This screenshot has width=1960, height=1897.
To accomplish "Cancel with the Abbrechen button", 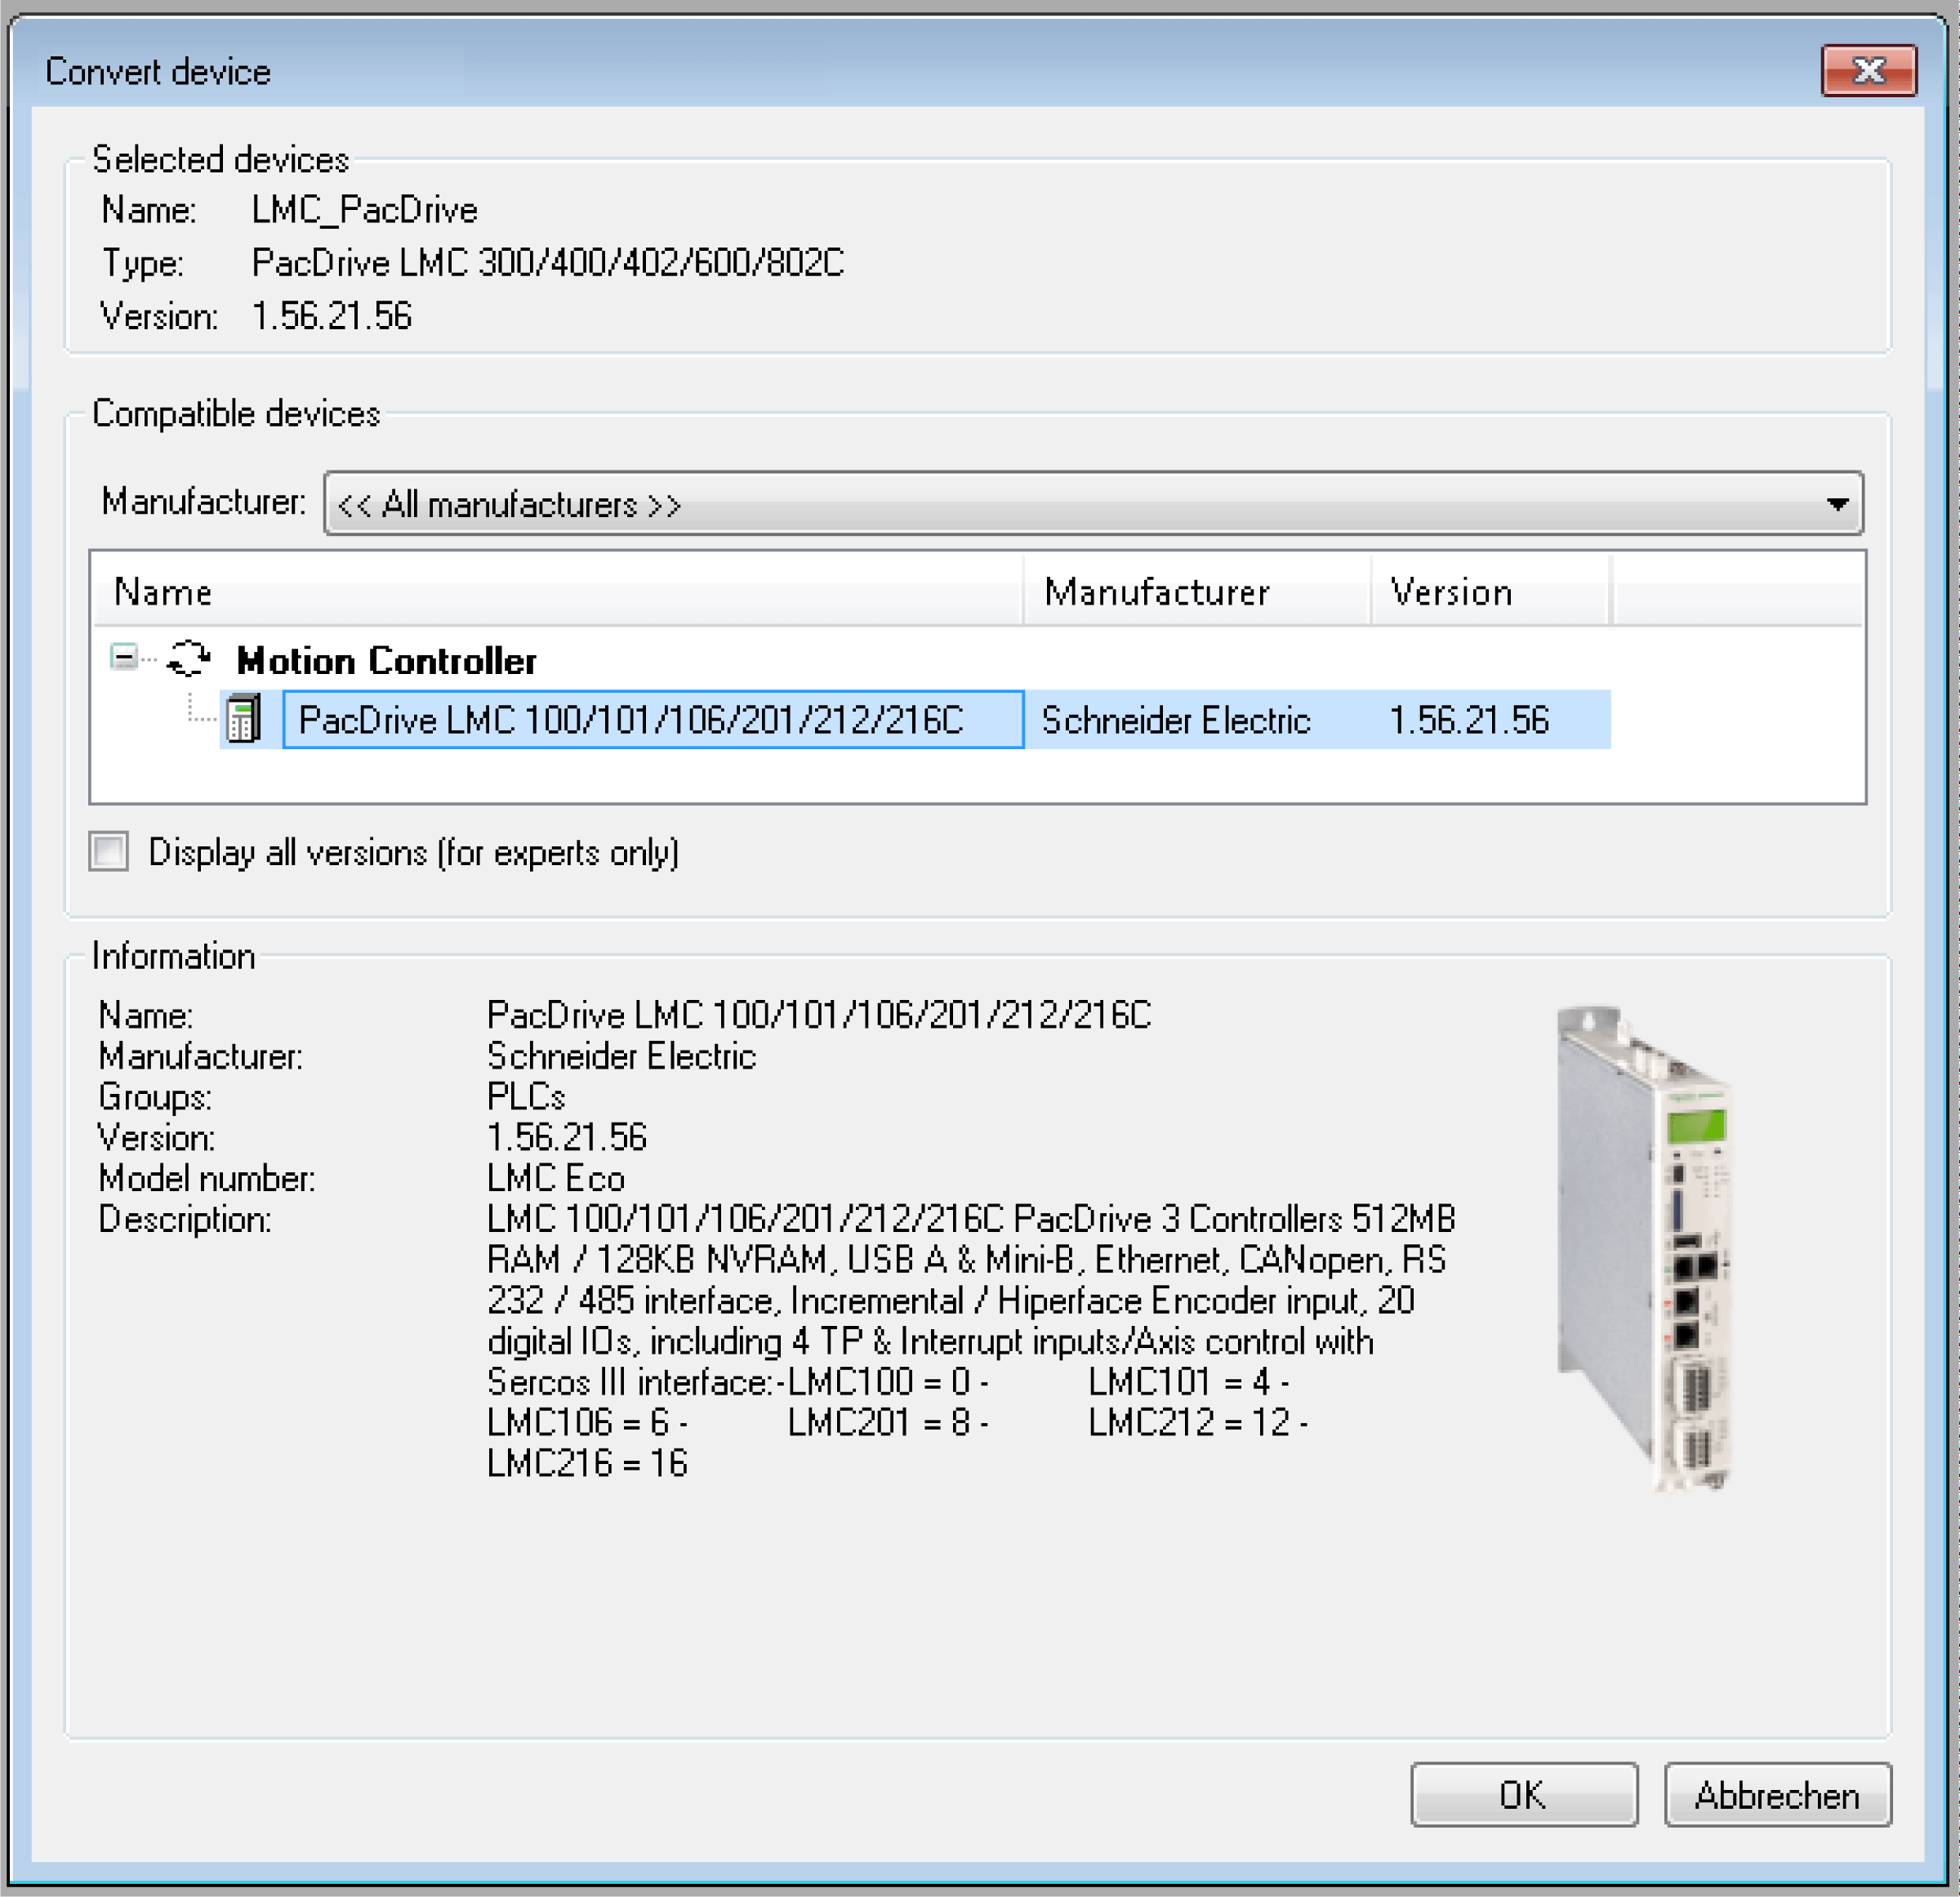I will coord(1777,1794).
